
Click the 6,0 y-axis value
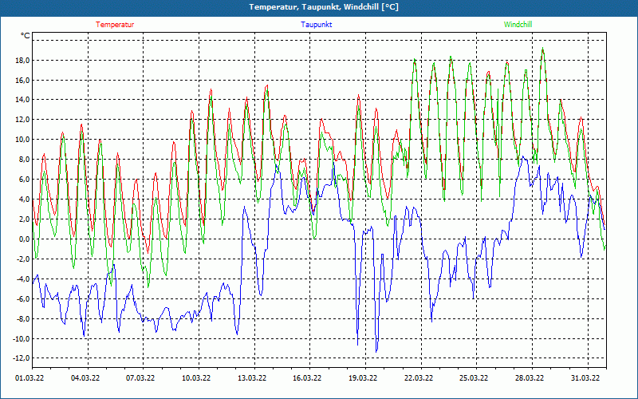(24, 180)
